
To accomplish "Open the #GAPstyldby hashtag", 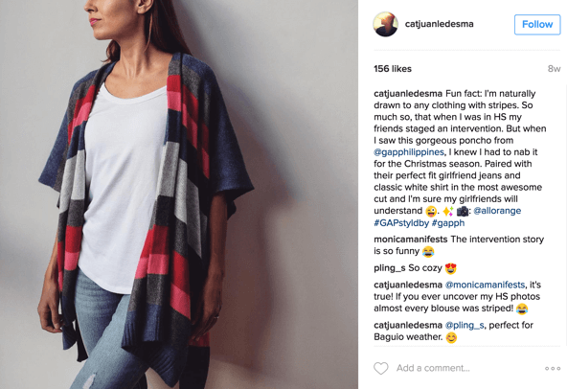I will click(401, 223).
